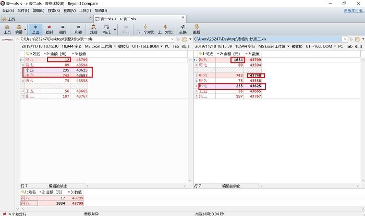Viewport: 365px width, 216px height.
Task: Click the 主页 (Home) toolbar icon
Action: pos(7,29)
